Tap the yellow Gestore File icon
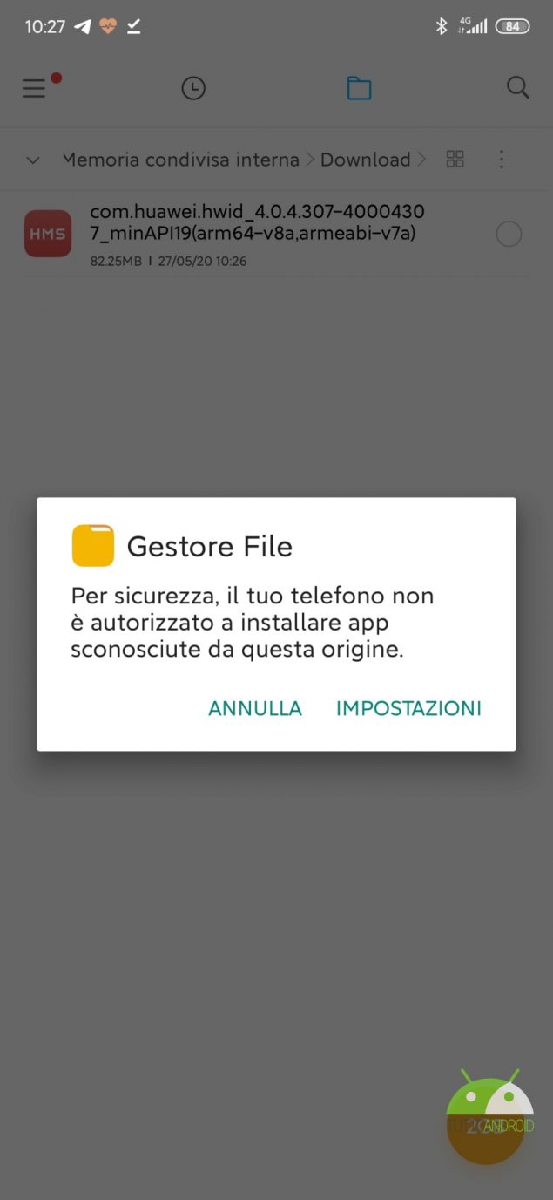Image resolution: width=553 pixels, height=1200 pixels. [x=93, y=546]
